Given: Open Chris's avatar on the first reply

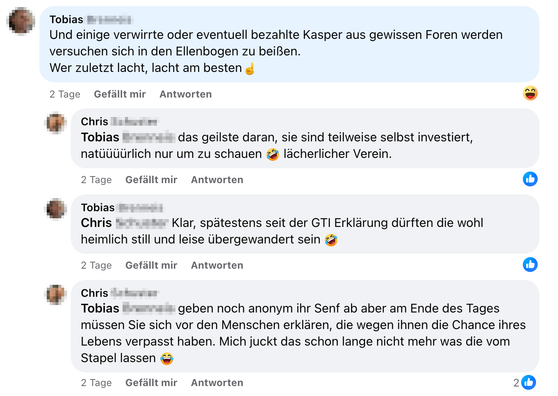Looking at the screenshot, I should [56, 123].
